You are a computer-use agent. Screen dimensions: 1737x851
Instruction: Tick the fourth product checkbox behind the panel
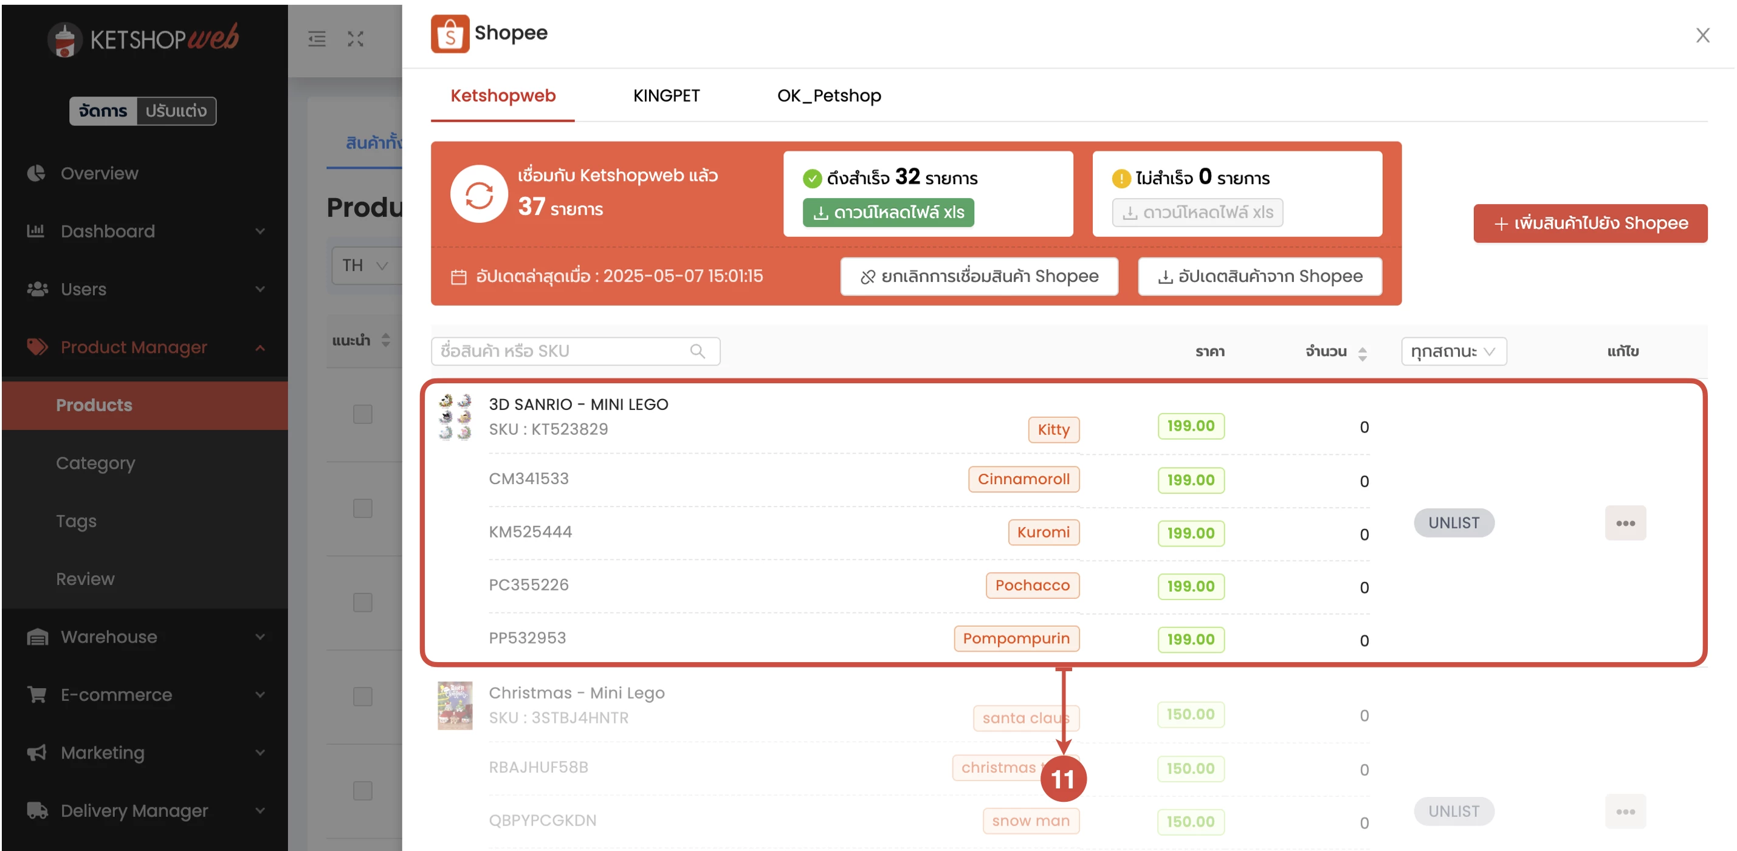[363, 696]
